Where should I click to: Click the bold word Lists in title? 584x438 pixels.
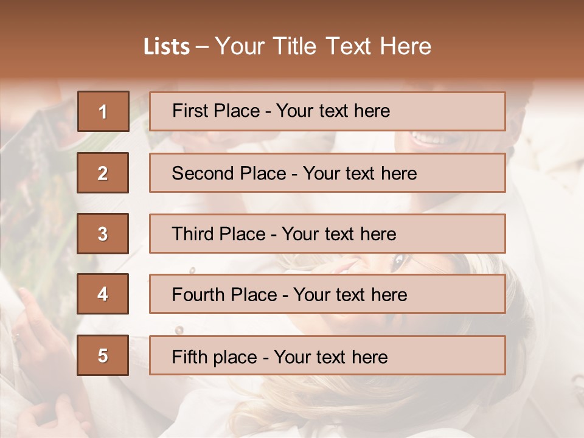click(166, 46)
